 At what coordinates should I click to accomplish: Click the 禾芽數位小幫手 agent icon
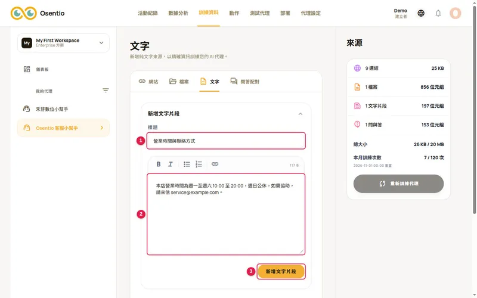pyautogui.click(x=26, y=109)
